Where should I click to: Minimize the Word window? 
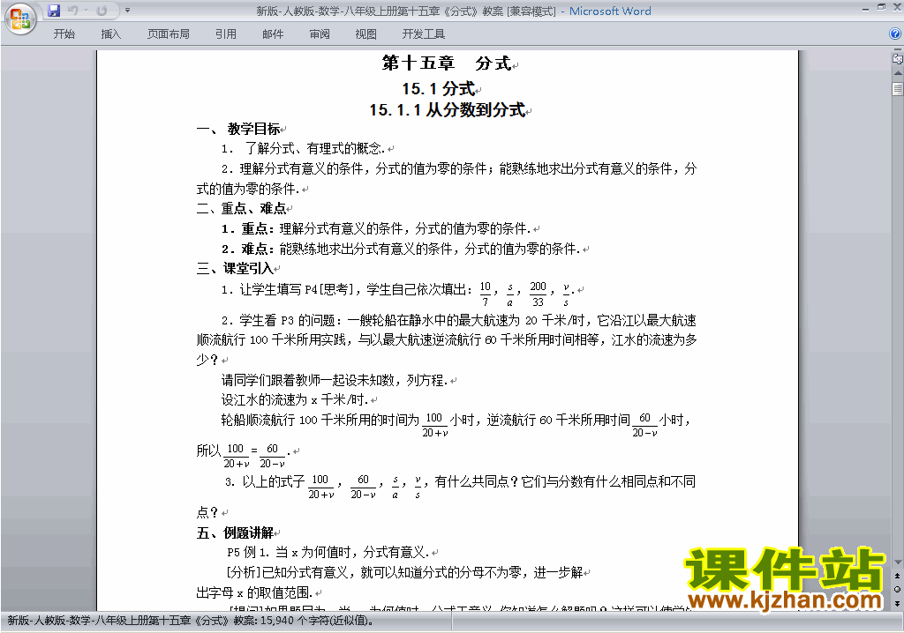(865, 9)
